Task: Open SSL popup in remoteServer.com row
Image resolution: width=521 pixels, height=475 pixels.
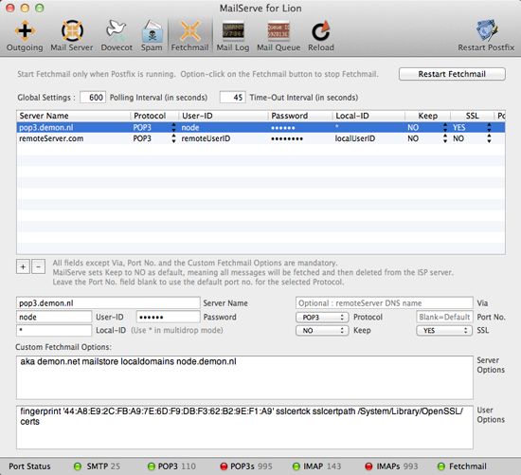Action: (x=489, y=138)
